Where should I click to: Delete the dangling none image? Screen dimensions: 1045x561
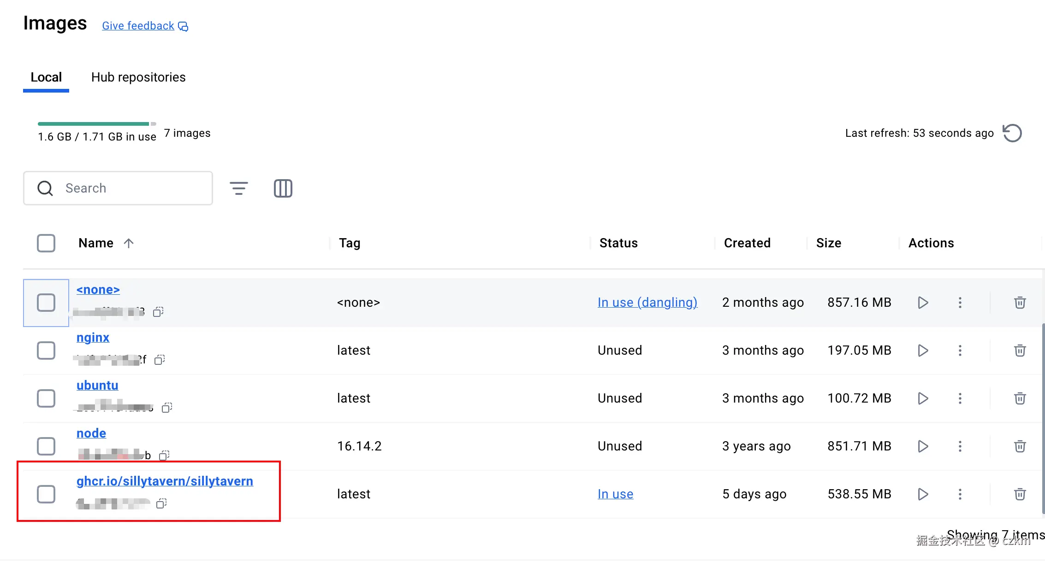coord(1020,303)
